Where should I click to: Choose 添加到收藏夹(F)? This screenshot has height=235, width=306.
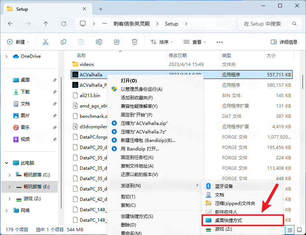(x=136, y=98)
